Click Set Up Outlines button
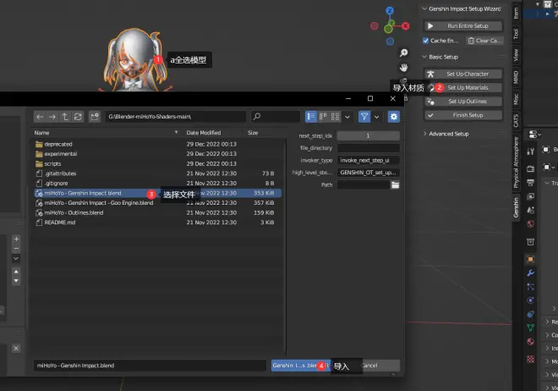Viewport: 558px width, 391px height. [463, 102]
